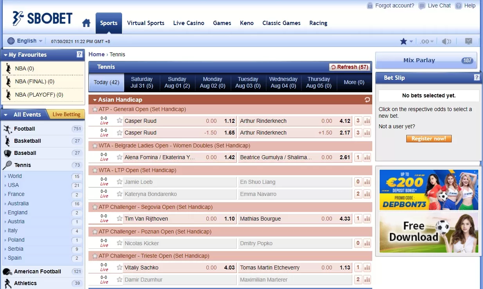This screenshot has width=483, height=289.
Task: Open statistics chart for Alena Fomina match
Action: [367, 157]
